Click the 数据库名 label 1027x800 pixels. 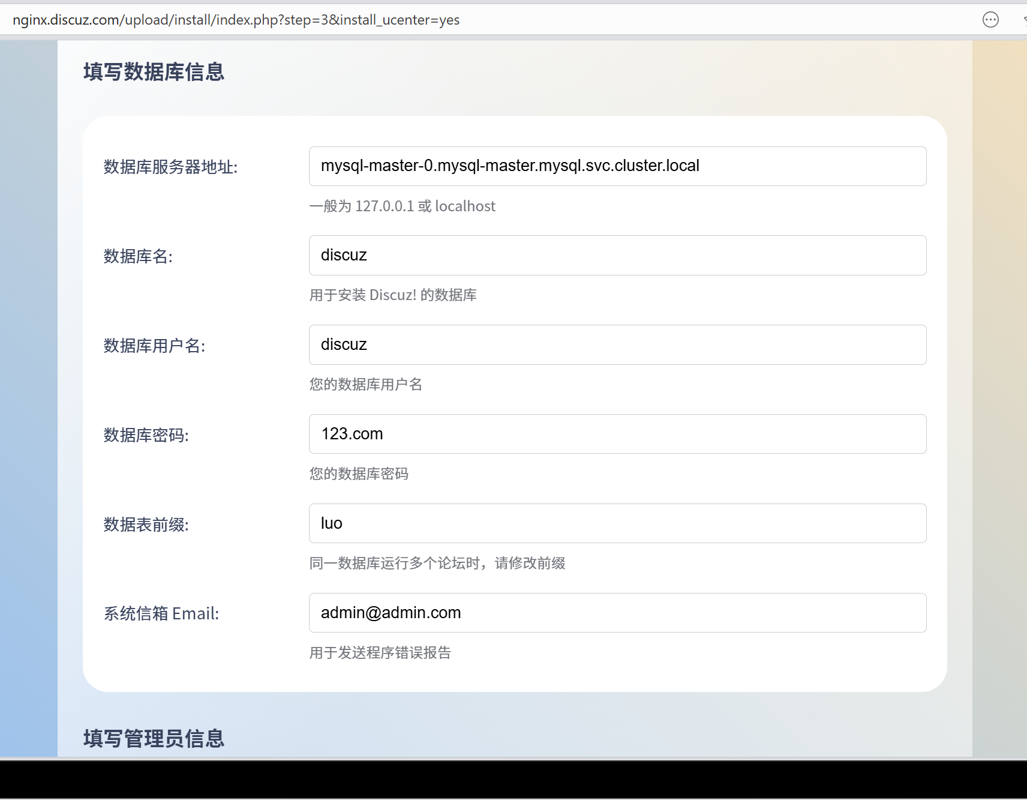[x=138, y=256]
